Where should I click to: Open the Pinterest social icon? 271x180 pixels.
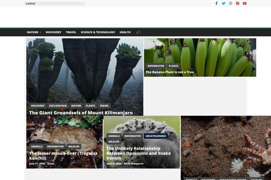coord(238,3)
